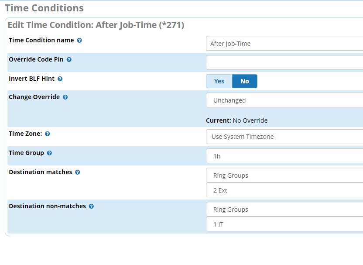This screenshot has width=363, height=265.
Task: Set Invert BLF Hint to Yes
Action: point(219,81)
